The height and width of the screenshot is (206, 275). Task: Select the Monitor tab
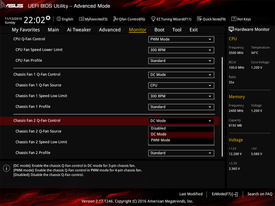137,30
